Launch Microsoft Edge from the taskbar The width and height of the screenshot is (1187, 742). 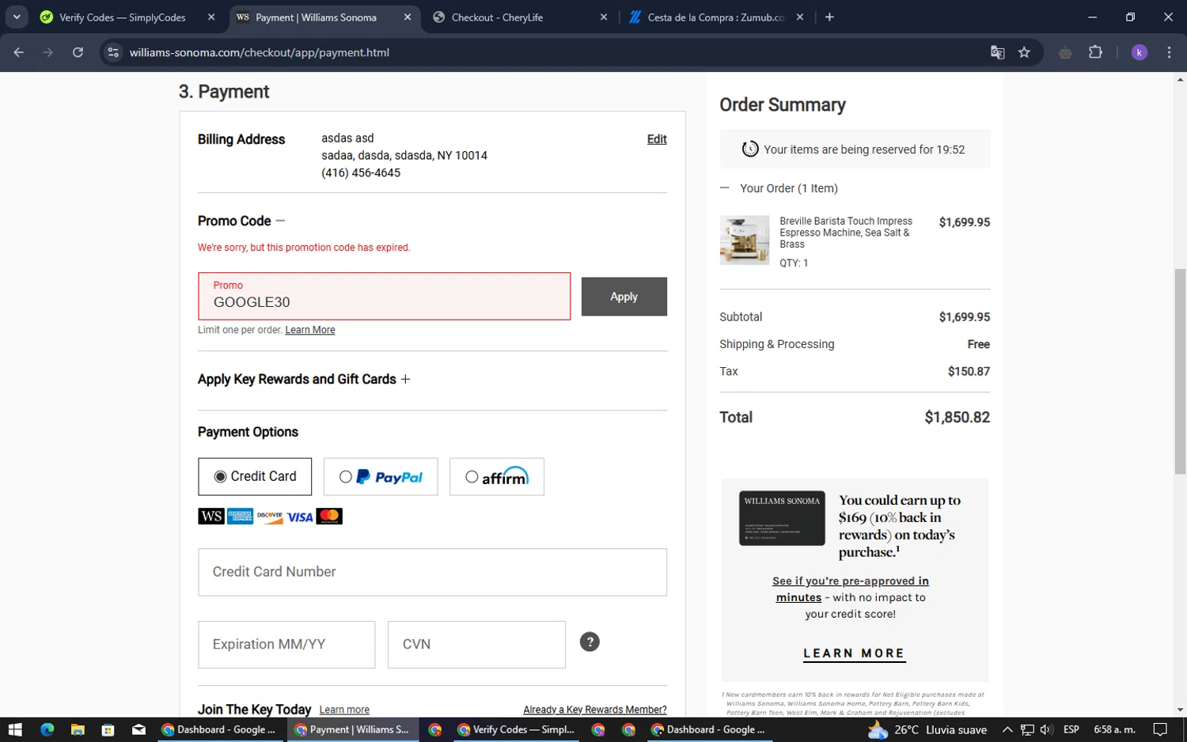click(47, 729)
